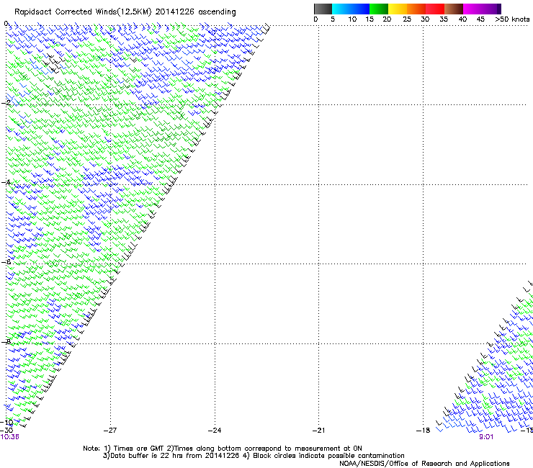Click the purple 10:36 time stamp
533x468 pixels.
9,437
